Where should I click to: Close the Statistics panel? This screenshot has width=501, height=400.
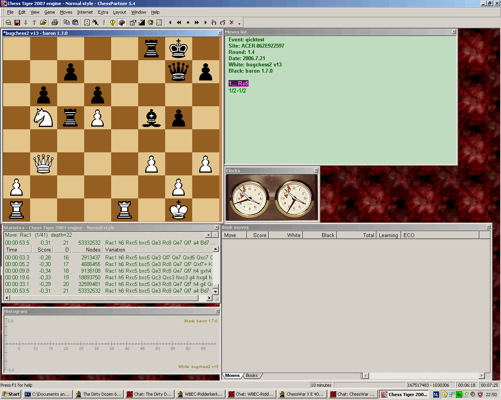coord(217,227)
